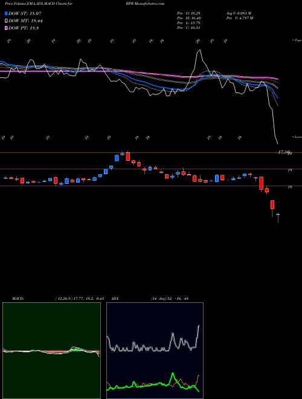Image resolution: width=302 pixels, height=399 pixels.
Task: Click the tall red candle at the price peak
Action: click(x=128, y=156)
